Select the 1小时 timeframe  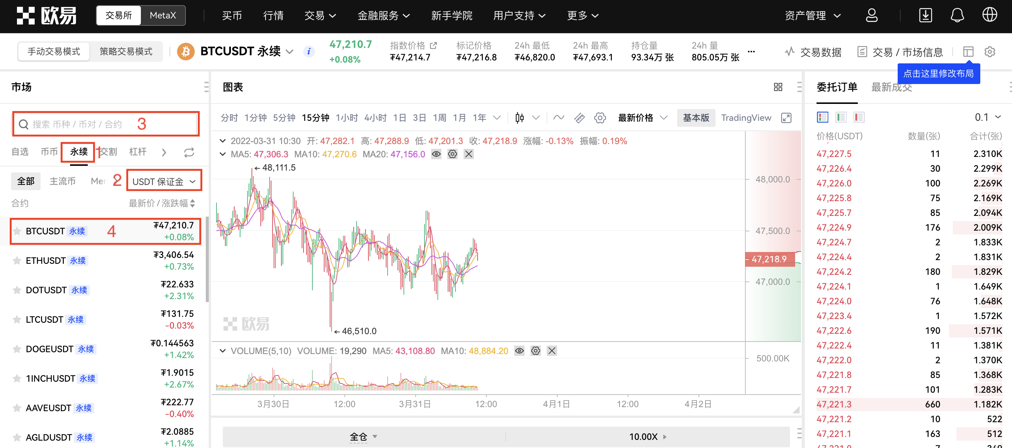point(347,118)
